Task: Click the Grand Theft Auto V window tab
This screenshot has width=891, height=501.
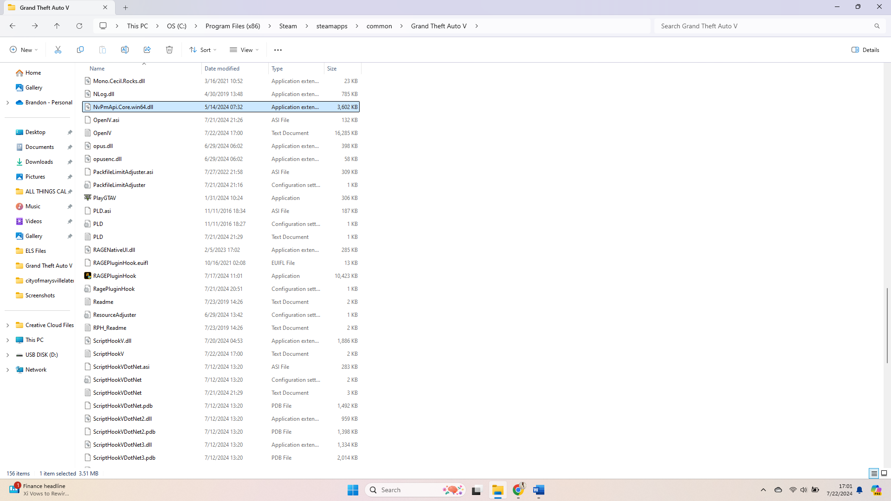Action: [51, 7]
